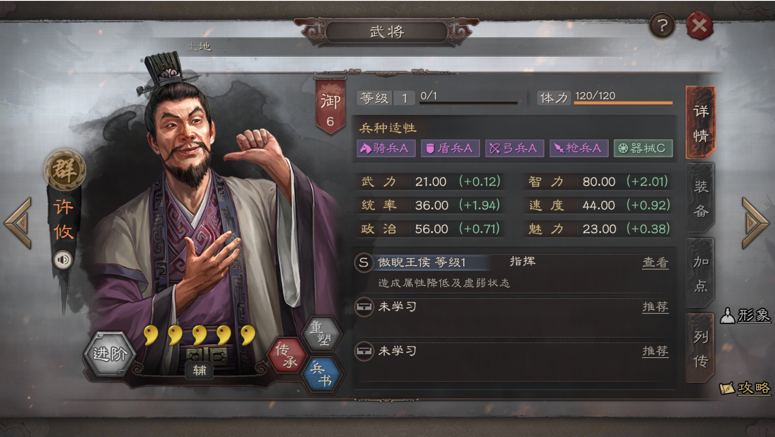The height and width of the screenshot is (437, 775).
Task: Go to previous general with left arrow
Action: click(x=18, y=223)
